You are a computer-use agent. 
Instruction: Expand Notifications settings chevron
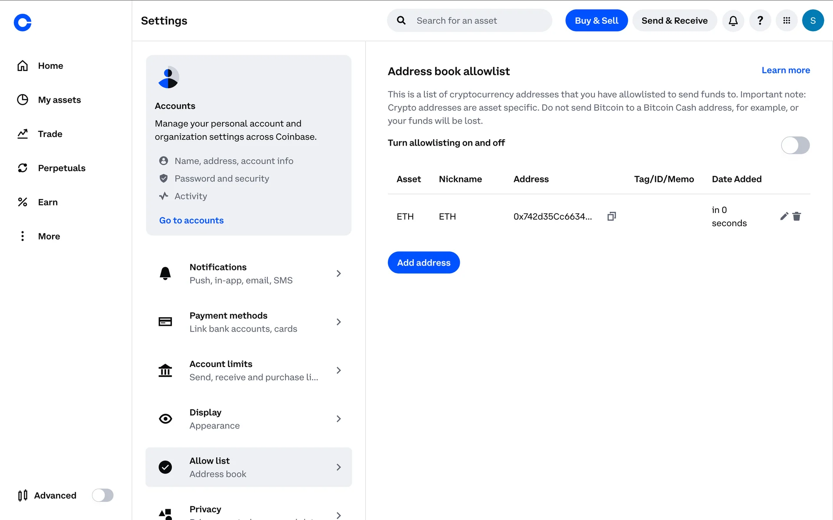coord(338,273)
